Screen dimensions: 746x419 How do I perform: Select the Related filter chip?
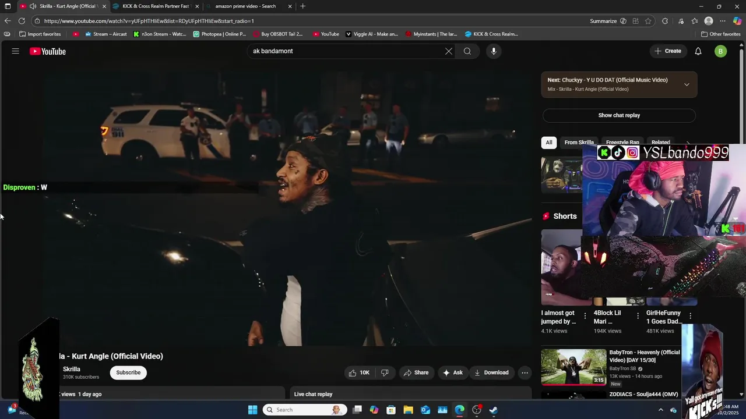coord(660,143)
